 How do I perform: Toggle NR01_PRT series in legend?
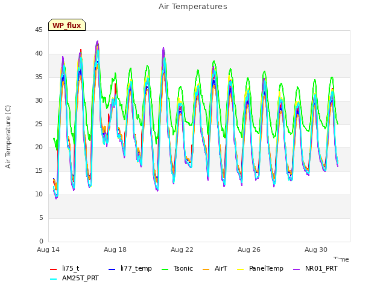tap(315, 268)
